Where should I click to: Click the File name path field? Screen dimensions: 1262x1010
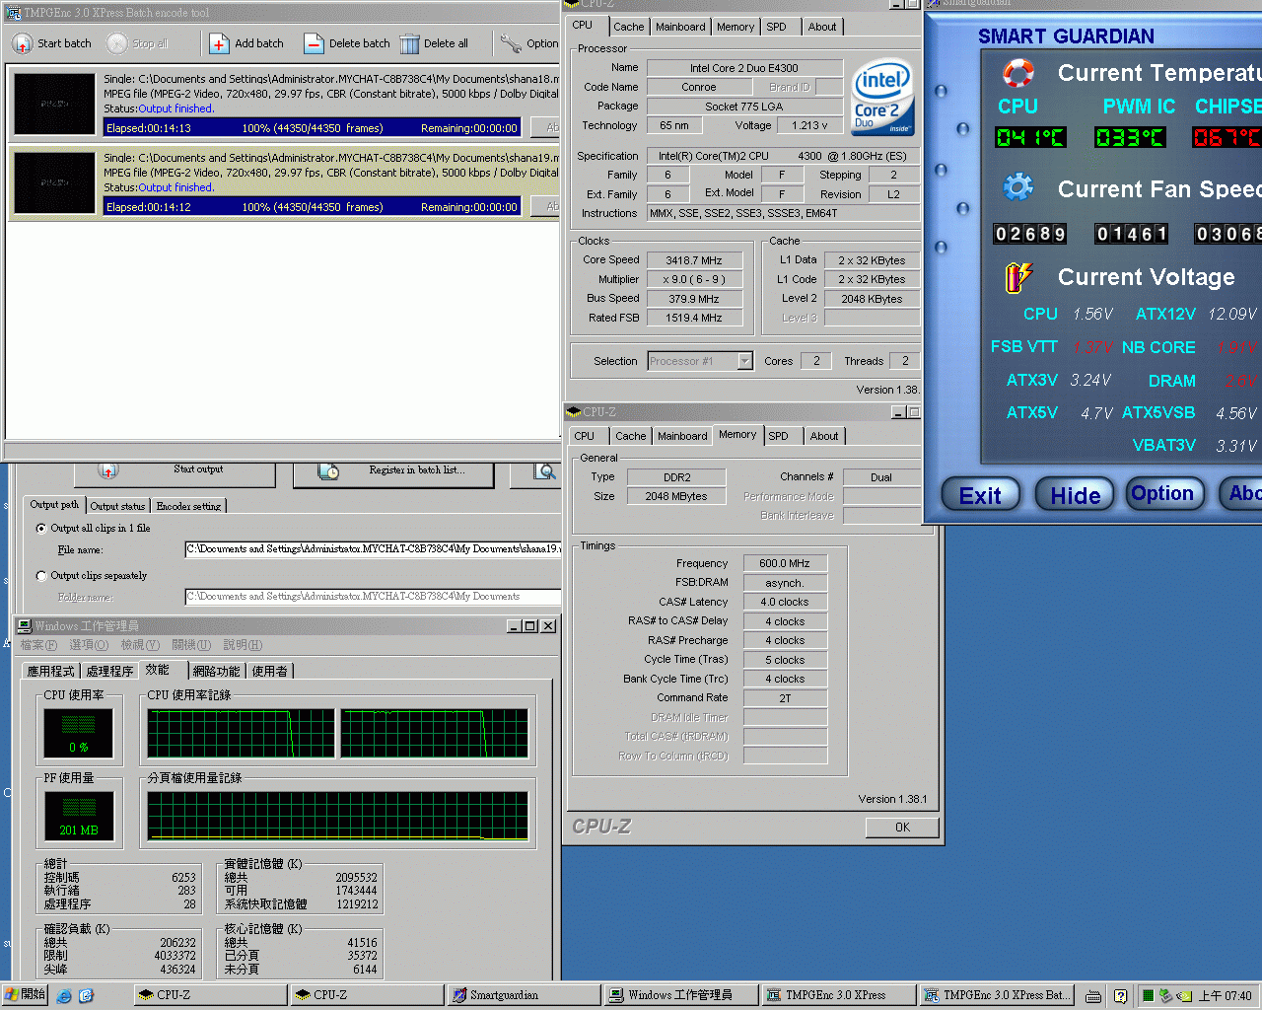[373, 549]
